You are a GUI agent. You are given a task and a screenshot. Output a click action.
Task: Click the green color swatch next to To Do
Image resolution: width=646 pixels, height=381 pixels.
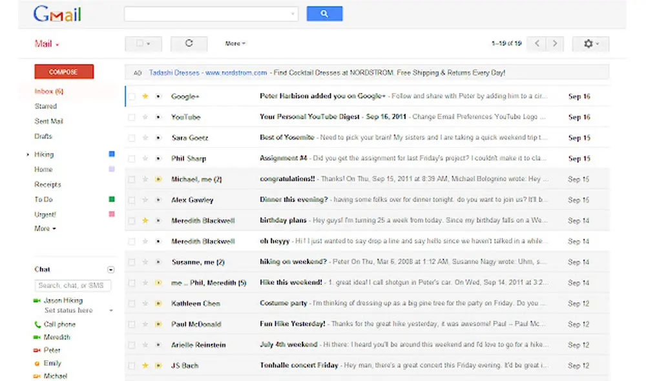click(x=110, y=199)
